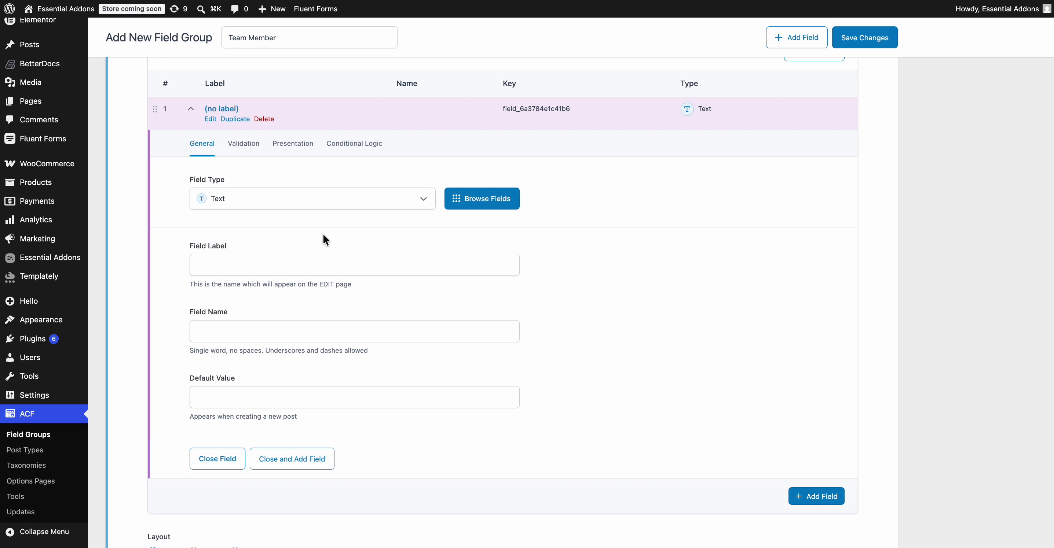Viewport: 1054px width, 548px height.
Task: Open Hello plus-circle icon in sidebar
Action: [10, 301]
